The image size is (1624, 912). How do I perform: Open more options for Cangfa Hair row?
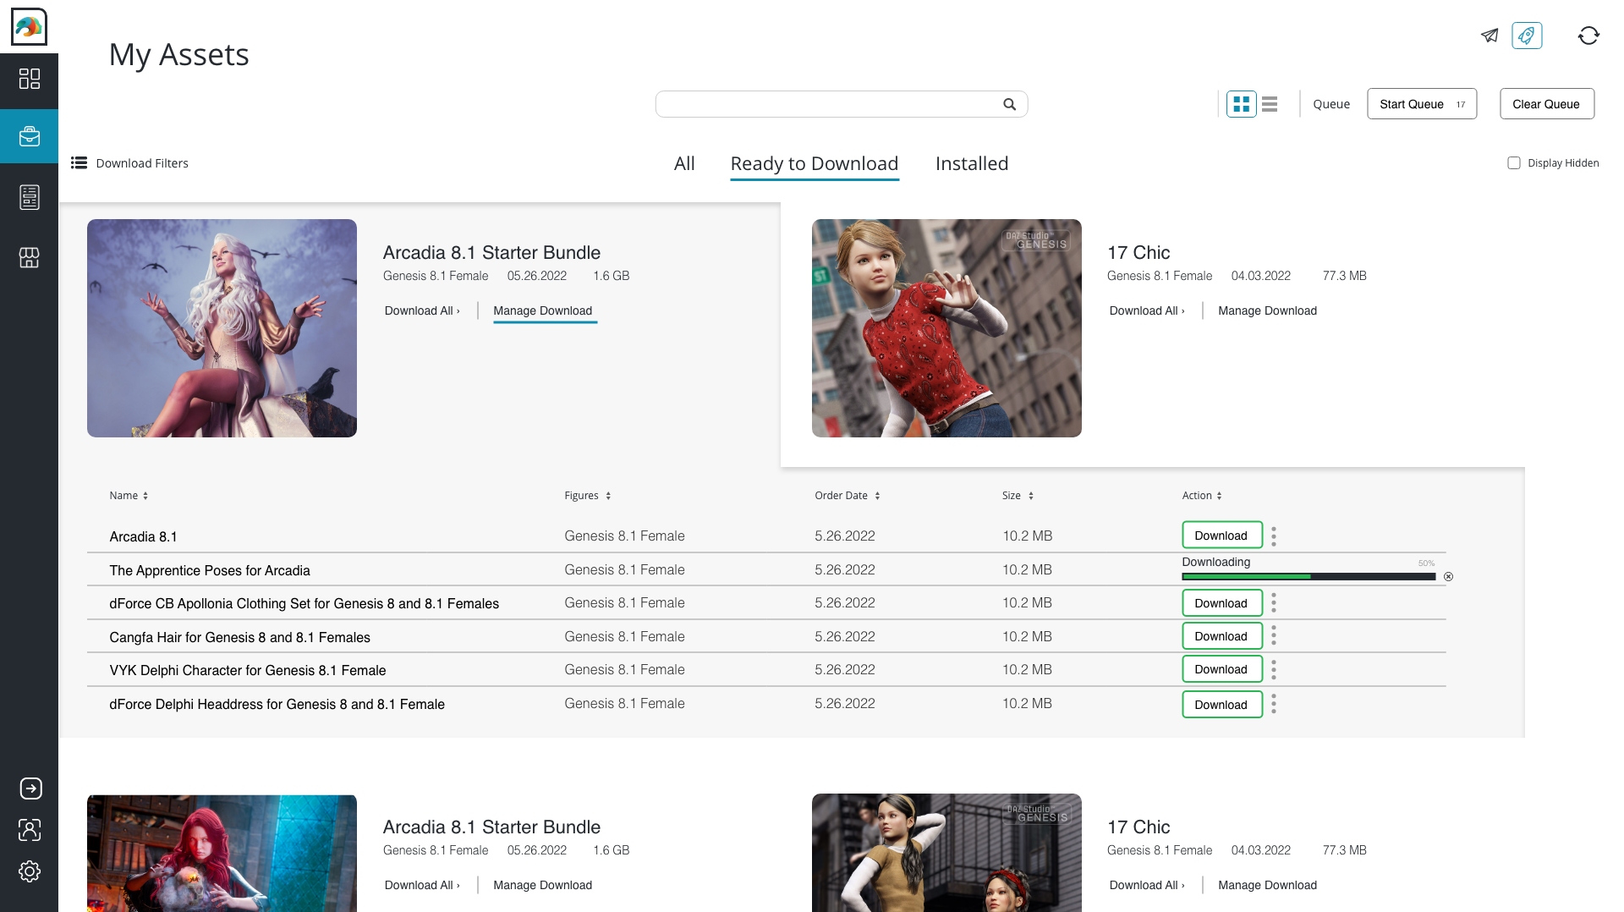click(x=1273, y=636)
